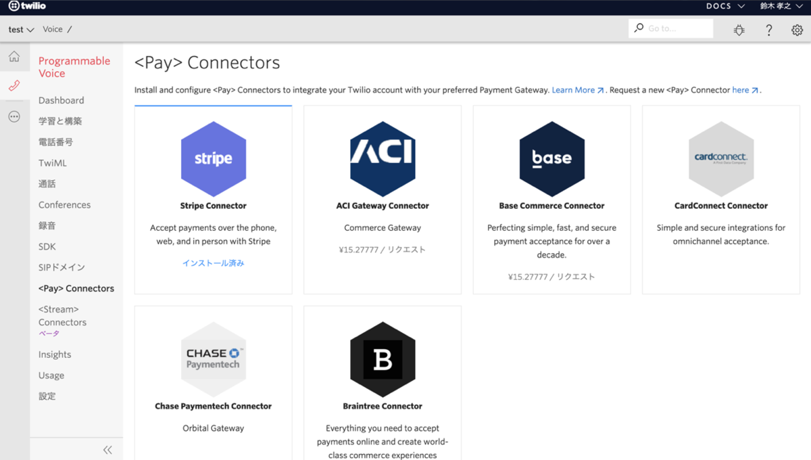Open the home icon in left rail
This screenshot has height=460, width=811.
14,57
